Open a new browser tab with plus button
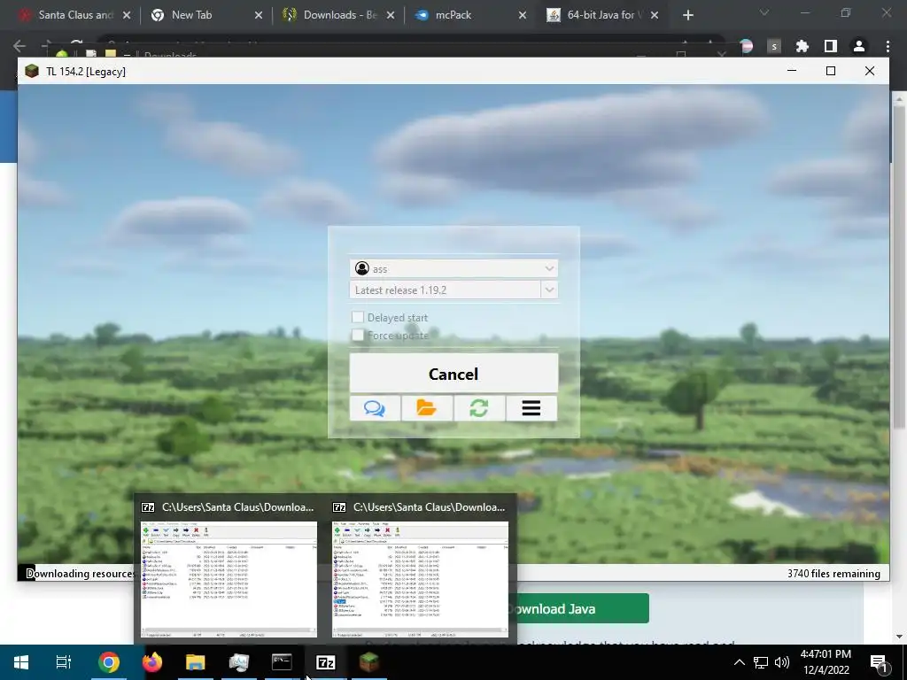This screenshot has height=680, width=907. (687, 16)
